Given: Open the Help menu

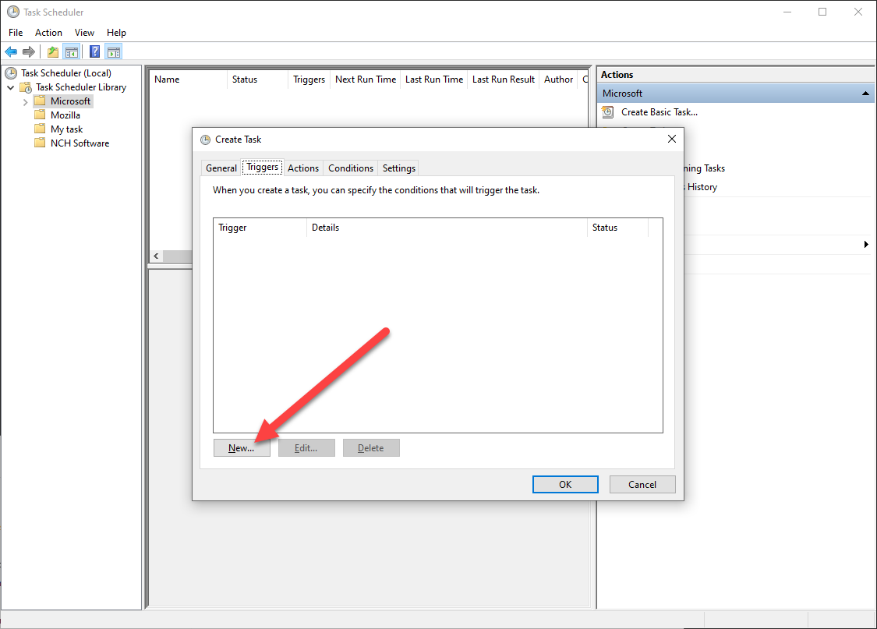Looking at the screenshot, I should (116, 33).
